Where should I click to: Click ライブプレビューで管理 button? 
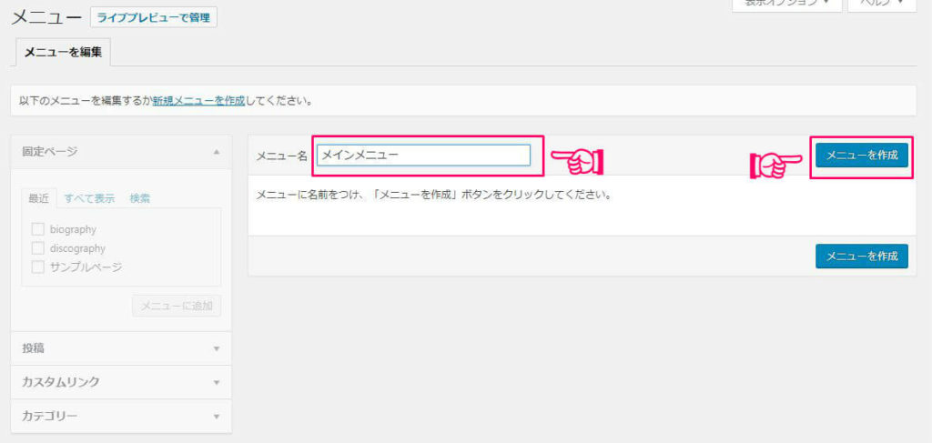(153, 17)
